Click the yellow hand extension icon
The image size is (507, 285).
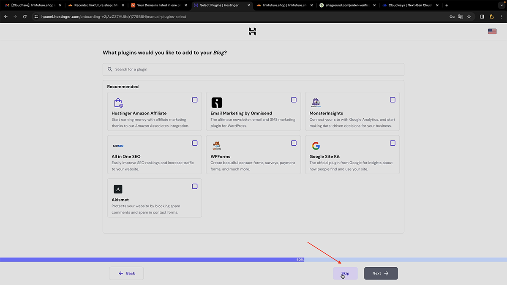(x=491, y=16)
